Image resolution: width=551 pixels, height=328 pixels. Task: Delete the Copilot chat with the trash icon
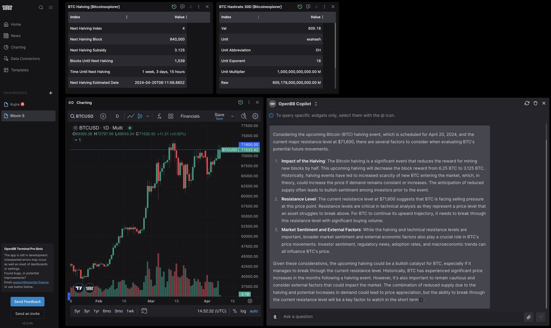tap(535, 103)
